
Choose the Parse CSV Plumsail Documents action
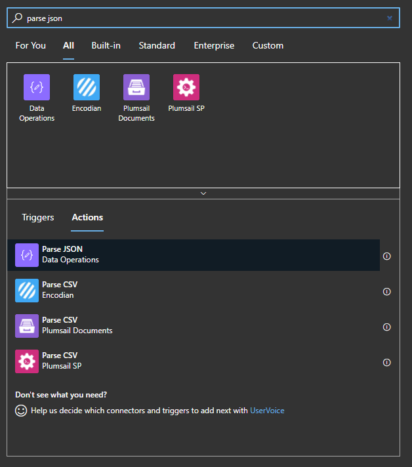click(x=194, y=326)
